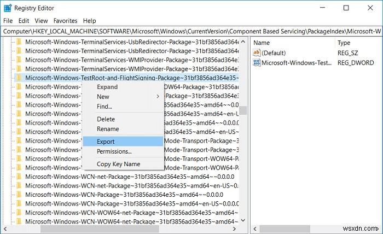Minimize the Registry Editor window

coord(322,8)
